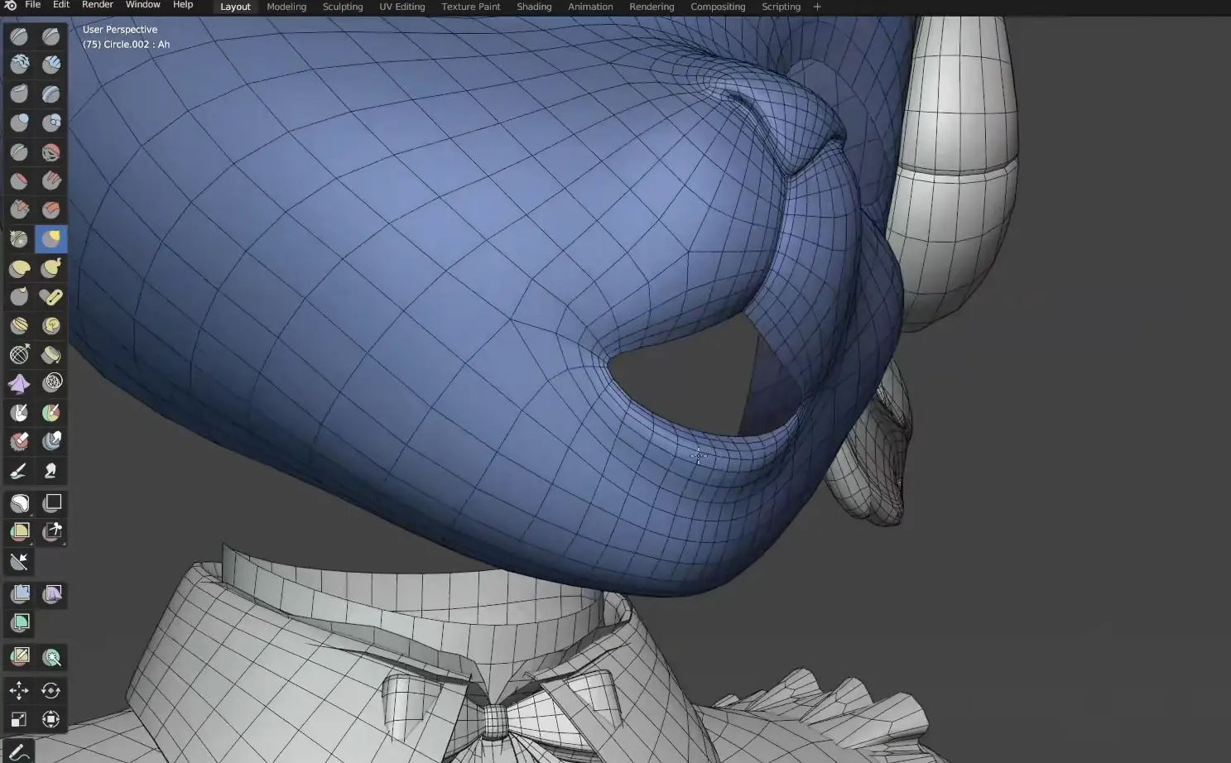Viewport: 1231px width, 763px height.
Task: Select the Clay Strips brush
Action: (x=51, y=65)
